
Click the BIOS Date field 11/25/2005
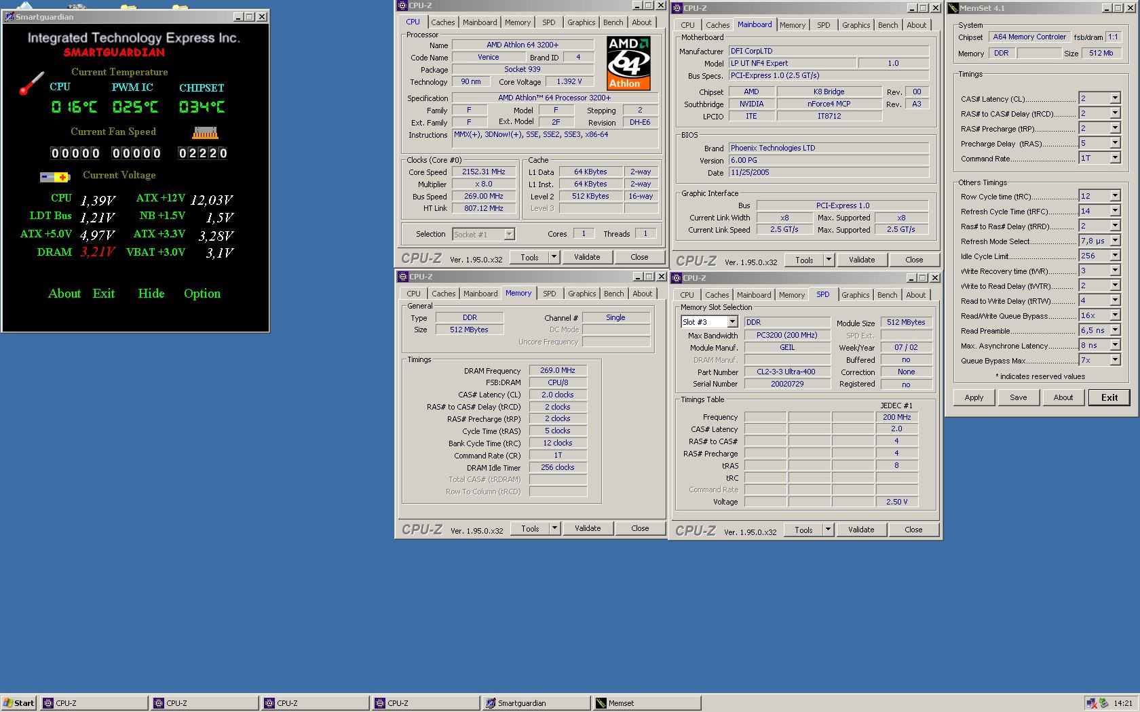click(829, 172)
